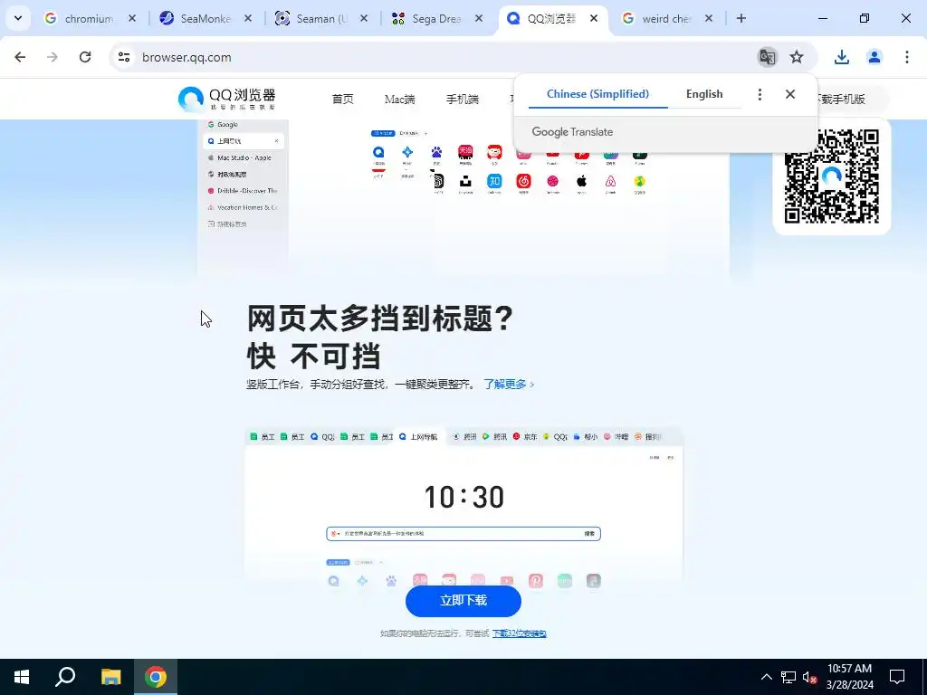The height and width of the screenshot is (695, 927).
Task: Close the SeaMonkey tab
Action: coord(248,19)
